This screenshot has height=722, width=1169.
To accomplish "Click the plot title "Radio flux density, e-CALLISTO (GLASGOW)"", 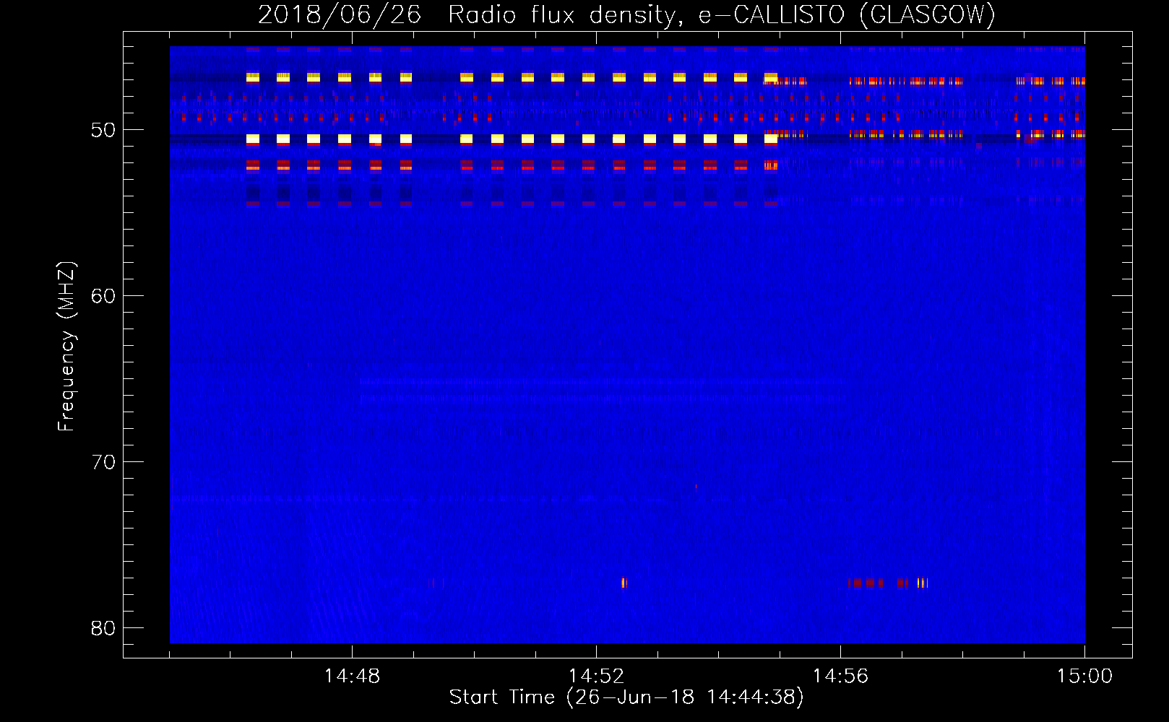I will tap(722, 14).
